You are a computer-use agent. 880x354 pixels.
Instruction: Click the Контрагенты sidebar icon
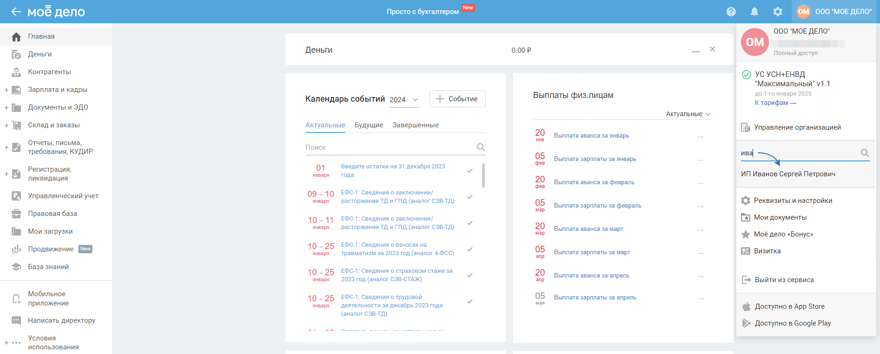(x=16, y=72)
